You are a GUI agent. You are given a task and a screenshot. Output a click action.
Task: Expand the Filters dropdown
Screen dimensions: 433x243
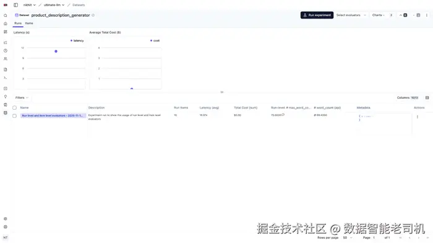pos(22,97)
